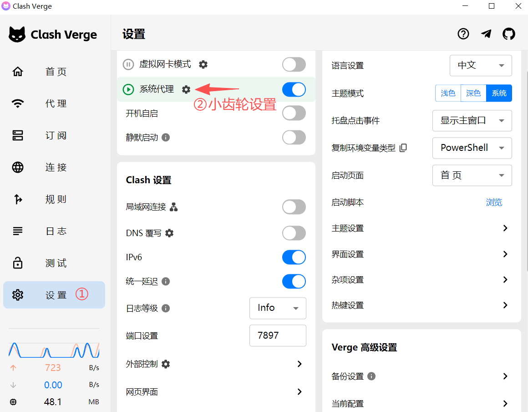This screenshot has height=412, width=528.
Task: Go to 首页 in the sidebar
Action: (54, 72)
